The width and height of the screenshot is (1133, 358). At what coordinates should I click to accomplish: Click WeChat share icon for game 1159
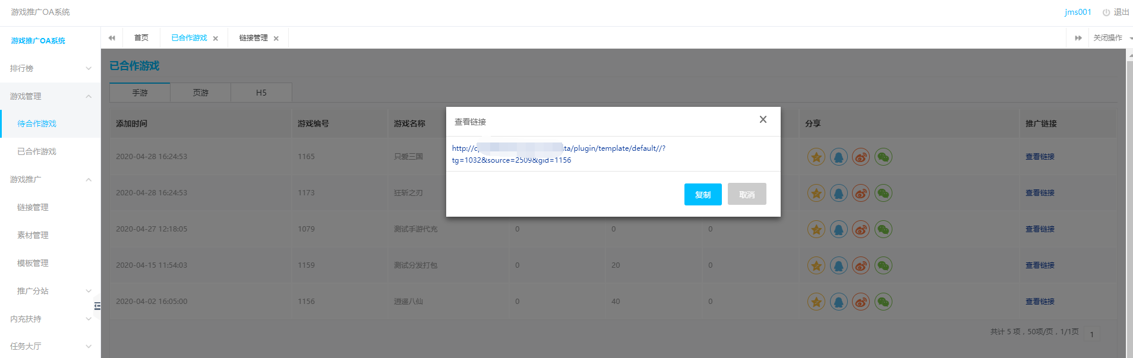click(x=883, y=266)
